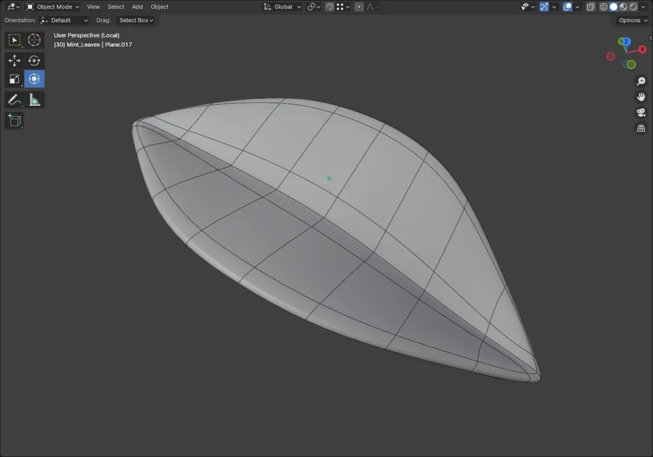Open the Add menu
The width and height of the screenshot is (653, 457).
(137, 7)
